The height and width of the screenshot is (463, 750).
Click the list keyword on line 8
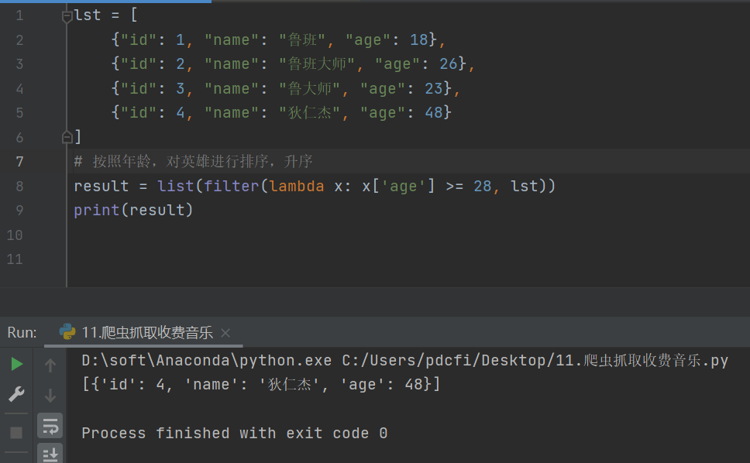click(176, 186)
